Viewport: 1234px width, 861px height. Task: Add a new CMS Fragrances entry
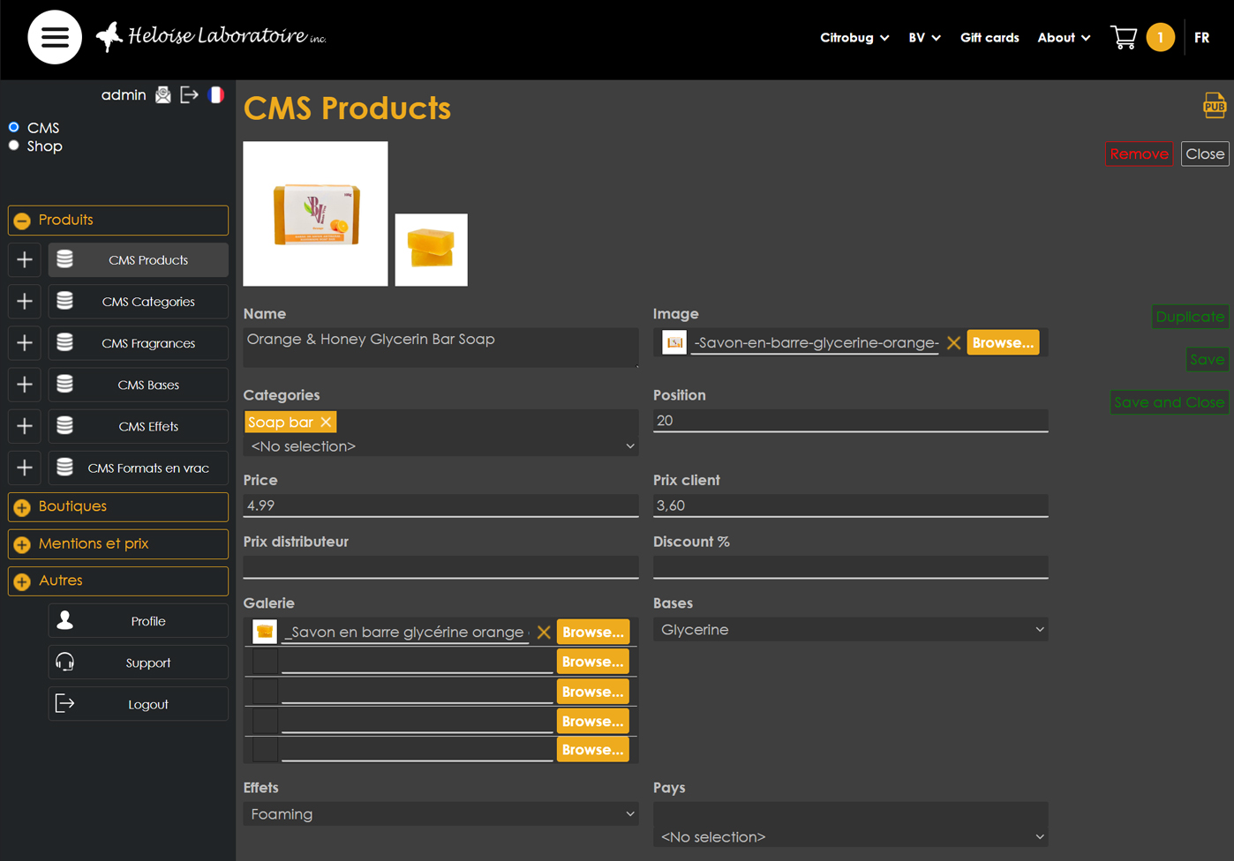(25, 343)
